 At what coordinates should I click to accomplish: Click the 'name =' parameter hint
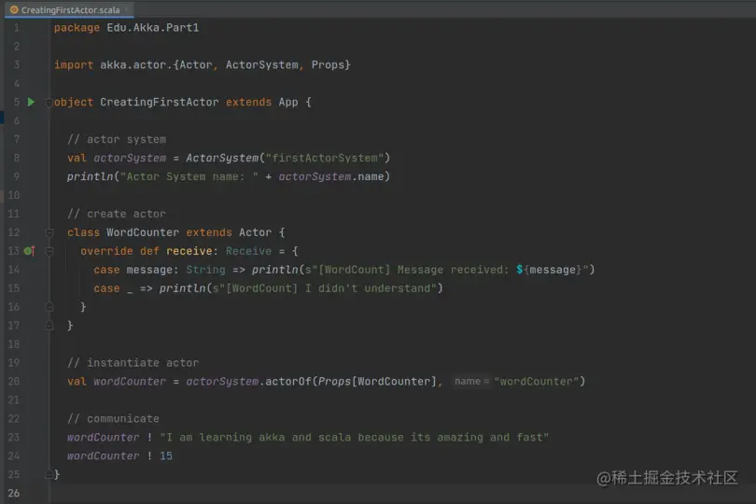[x=471, y=382]
